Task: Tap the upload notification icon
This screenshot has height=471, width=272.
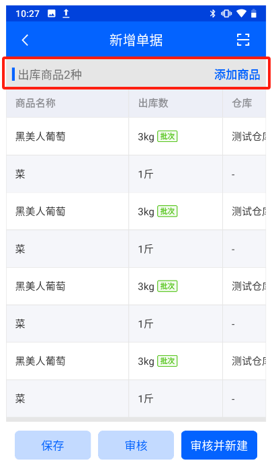Action: click(x=66, y=13)
